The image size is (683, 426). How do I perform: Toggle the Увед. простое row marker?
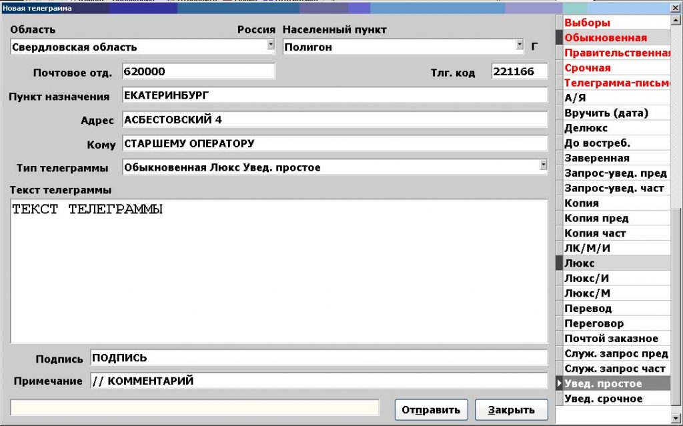pos(560,384)
